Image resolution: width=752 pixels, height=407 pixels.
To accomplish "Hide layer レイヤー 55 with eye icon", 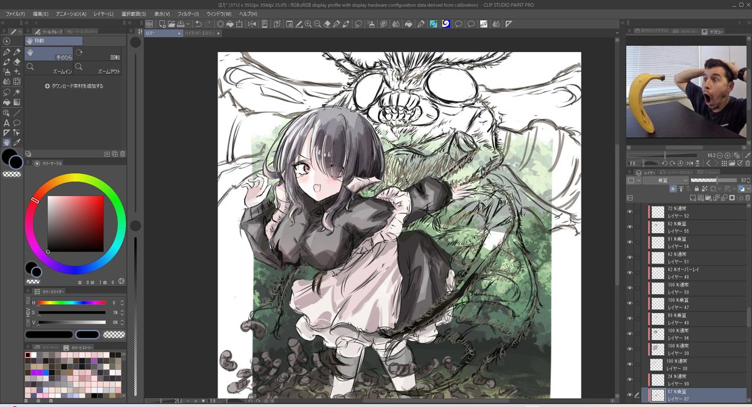I will click(x=630, y=227).
